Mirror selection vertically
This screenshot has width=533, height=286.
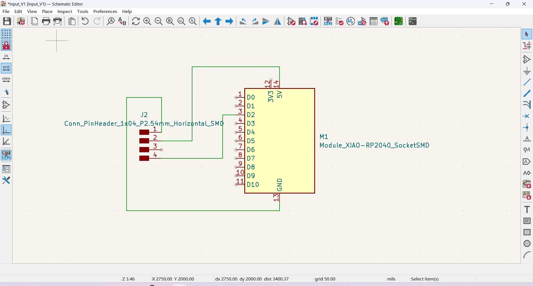tap(266, 21)
